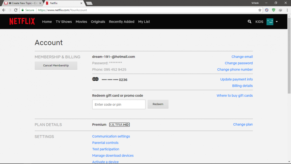Click the green Secure padlock icon
Viewport: 291px width, 164px height.
coord(23,10)
